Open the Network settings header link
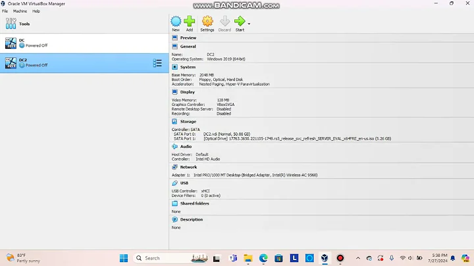The width and height of the screenshot is (474, 266). [x=188, y=167]
